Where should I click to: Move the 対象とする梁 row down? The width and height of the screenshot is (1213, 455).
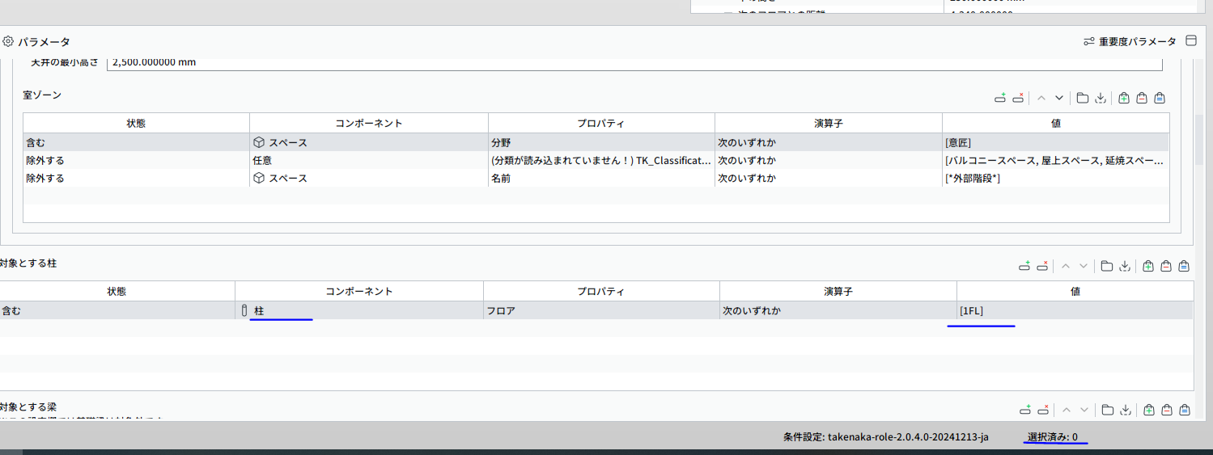click(x=1084, y=410)
